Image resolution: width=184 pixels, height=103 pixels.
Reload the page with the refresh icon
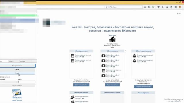click(107, 7)
